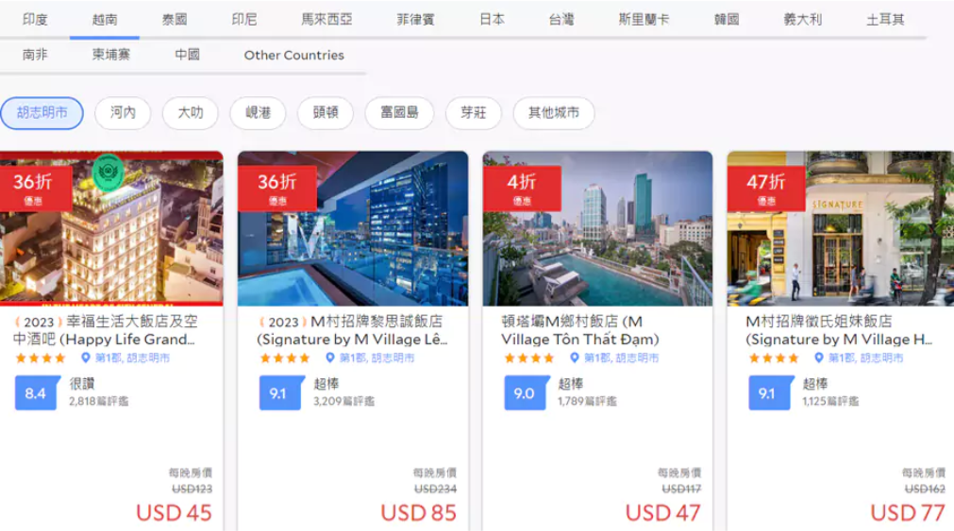Choose the 胡志明市 city filter

pyautogui.click(x=42, y=113)
